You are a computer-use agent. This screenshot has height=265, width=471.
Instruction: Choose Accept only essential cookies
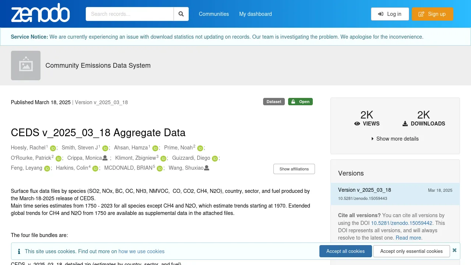tap(411, 251)
